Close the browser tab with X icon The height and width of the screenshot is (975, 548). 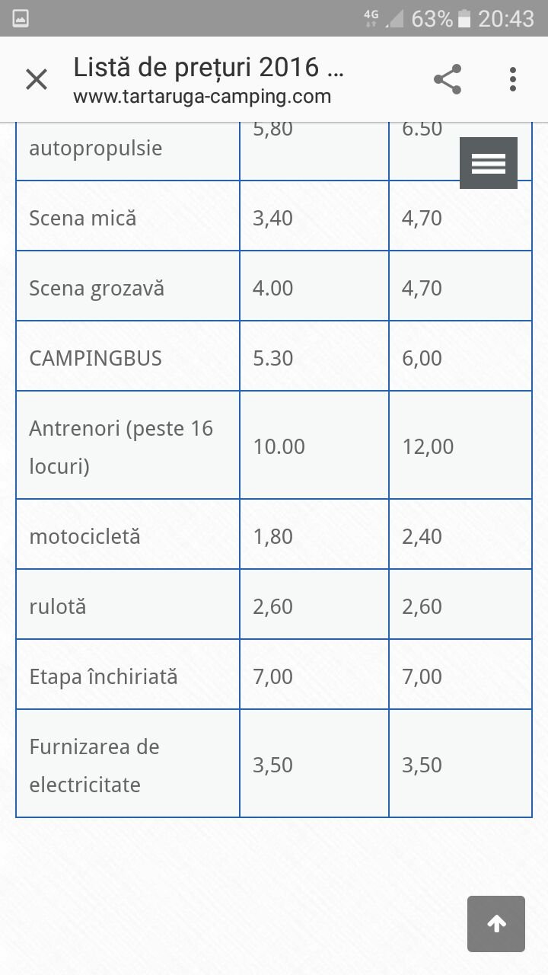[37, 79]
